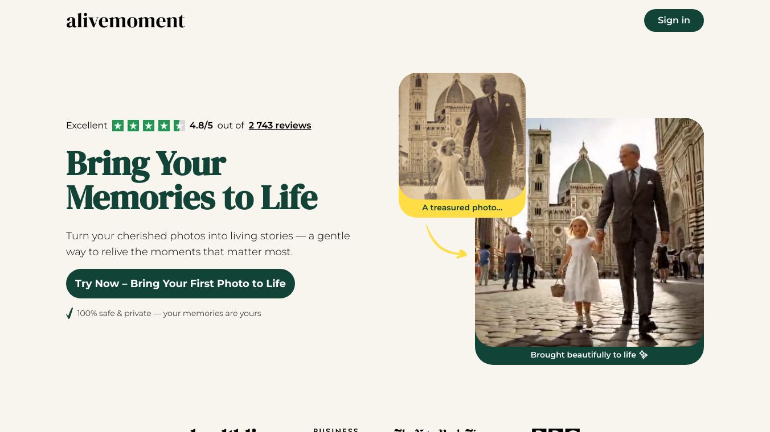
Task: Click the Brought beautifully to life caption
Action: [583, 355]
